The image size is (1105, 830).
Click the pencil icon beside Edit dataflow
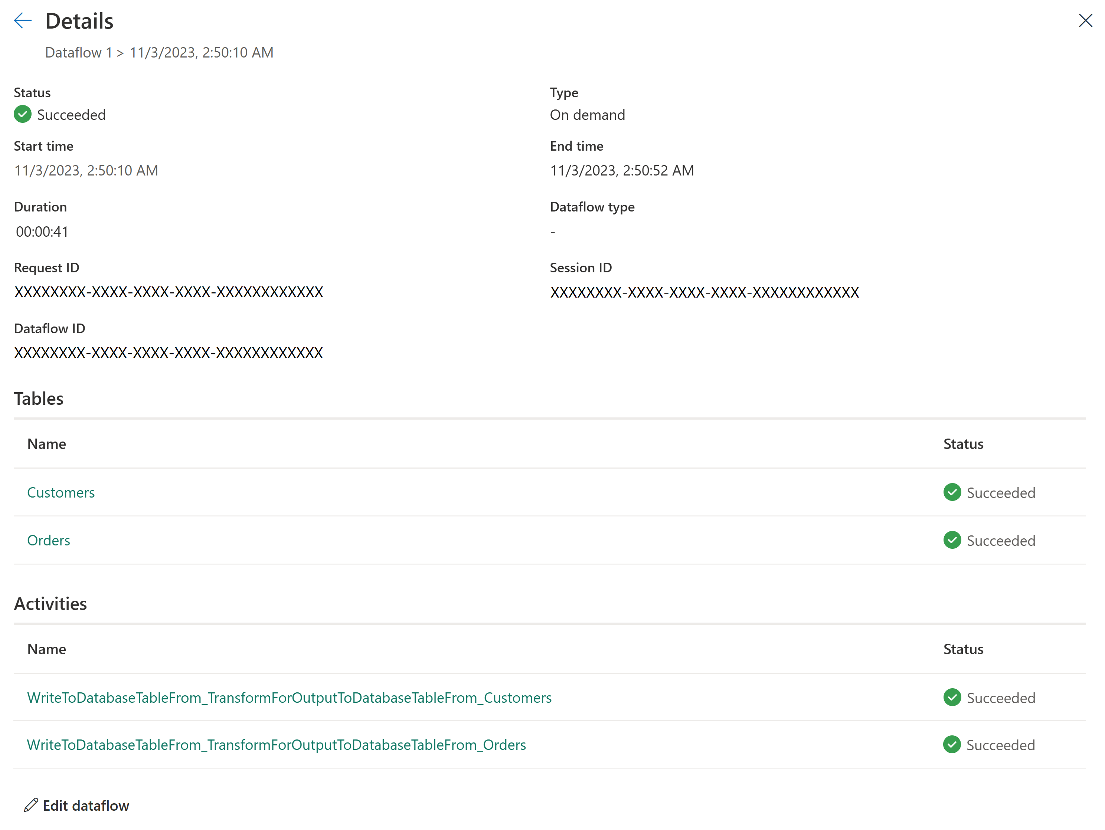point(31,805)
